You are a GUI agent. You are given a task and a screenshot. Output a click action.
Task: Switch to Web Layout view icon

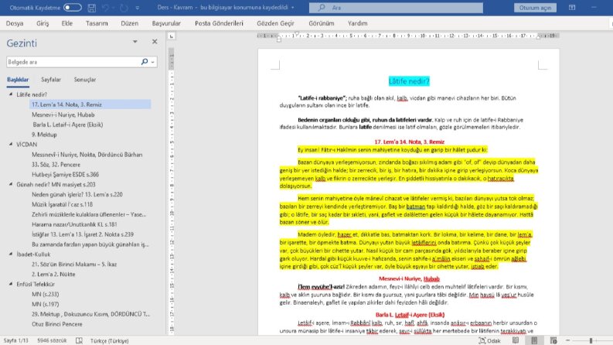click(553, 340)
